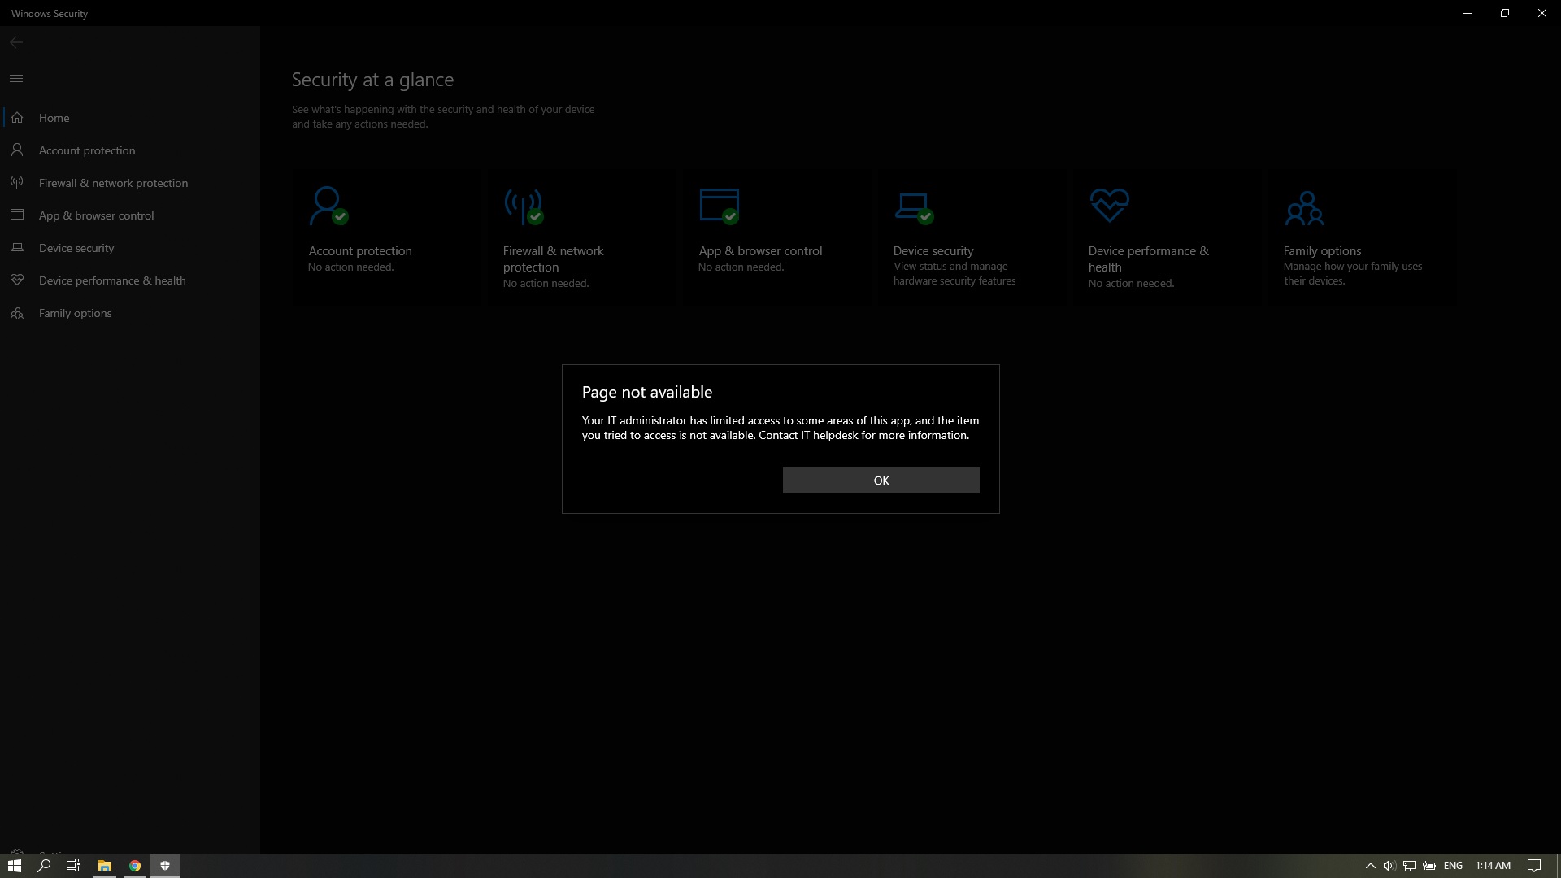Open Action Center notifications icon
Screen dimensions: 1561x878
tap(1534, 866)
